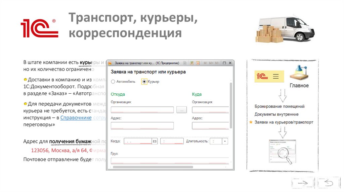Click the Когда date input field
This screenshot has width=344, height=192.
click(x=138, y=141)
